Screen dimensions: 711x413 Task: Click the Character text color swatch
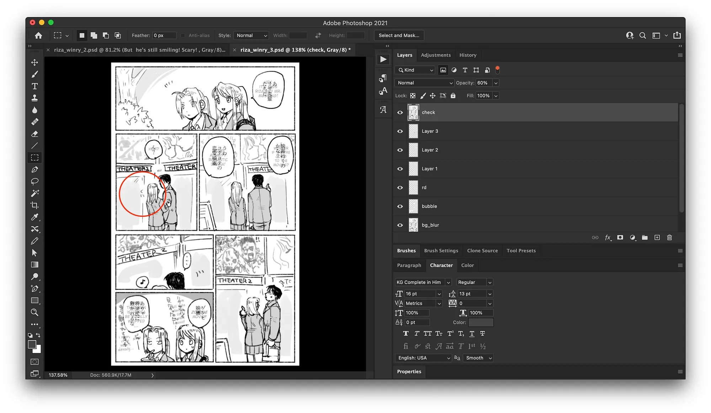481,322
